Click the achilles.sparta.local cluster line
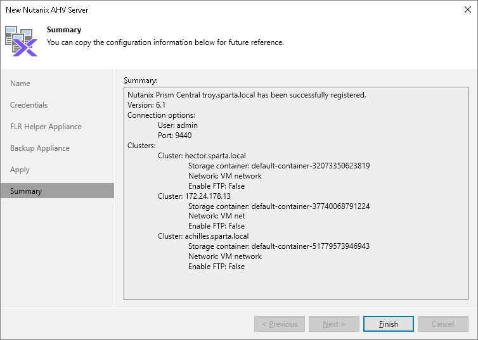 tap(203, 236)
